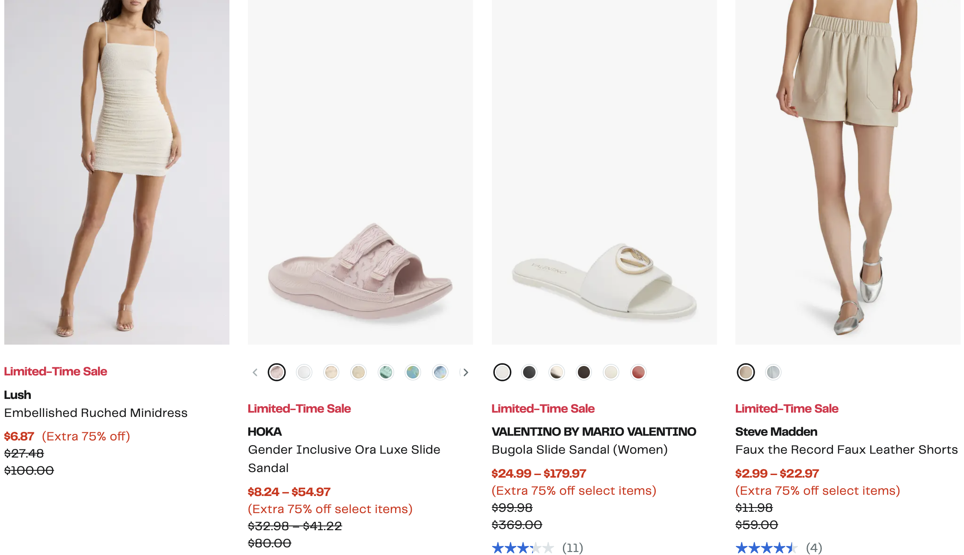Viewport: 964px width, 555px height.
Task: Select the pink swatch for HOKA slide
Action: 277,372
